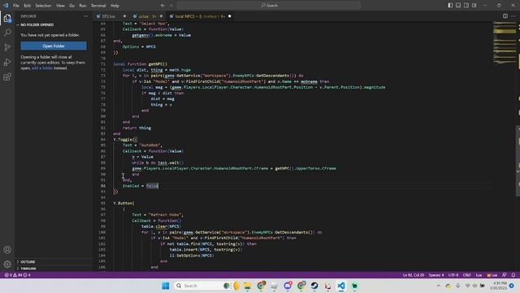Open the Go menu
This screenshot has width=520, height=293.
(x=71, y=6)
